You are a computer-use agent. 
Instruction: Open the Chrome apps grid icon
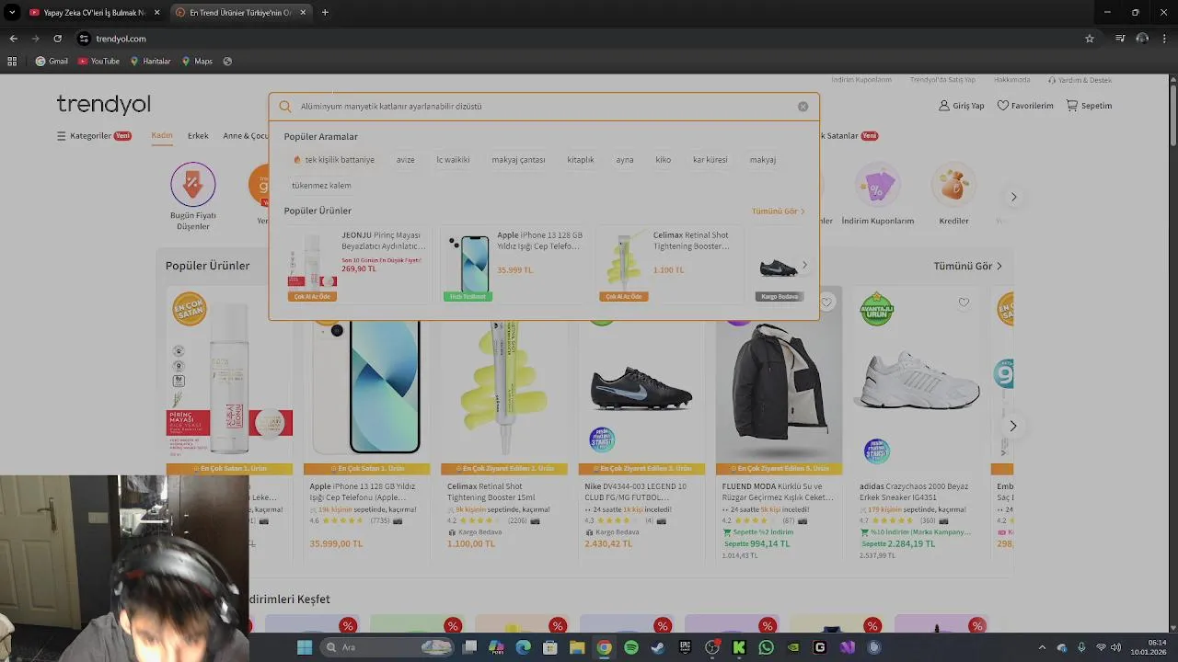coord(12,62)
